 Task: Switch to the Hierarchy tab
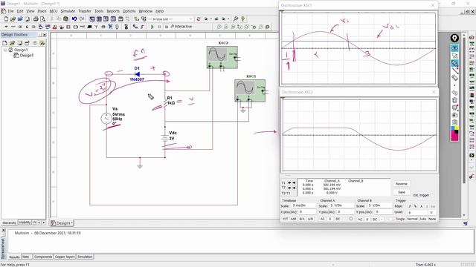[x=9, y=222]
